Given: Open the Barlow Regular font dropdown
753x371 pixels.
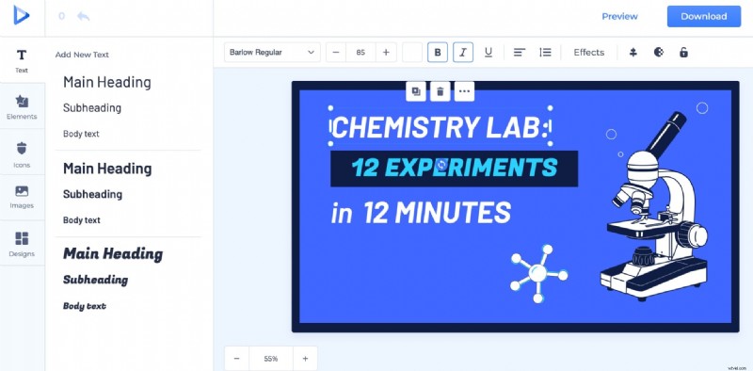Looking at the screenshot, I should [x=272, y=53].
